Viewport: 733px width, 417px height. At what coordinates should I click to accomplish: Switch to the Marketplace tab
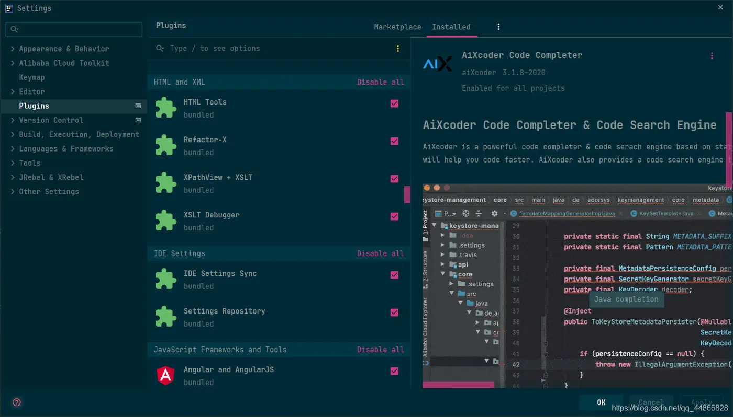point(397,27)
